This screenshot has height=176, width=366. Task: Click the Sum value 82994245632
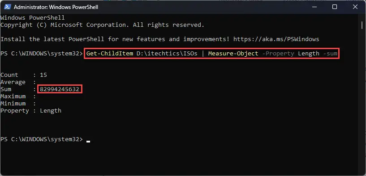tap(60, 89)
